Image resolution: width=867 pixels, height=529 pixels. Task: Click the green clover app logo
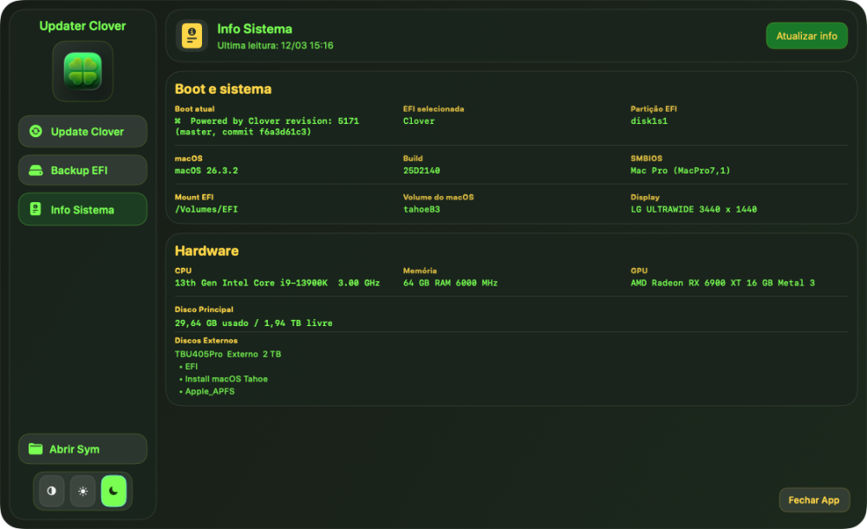82,71
